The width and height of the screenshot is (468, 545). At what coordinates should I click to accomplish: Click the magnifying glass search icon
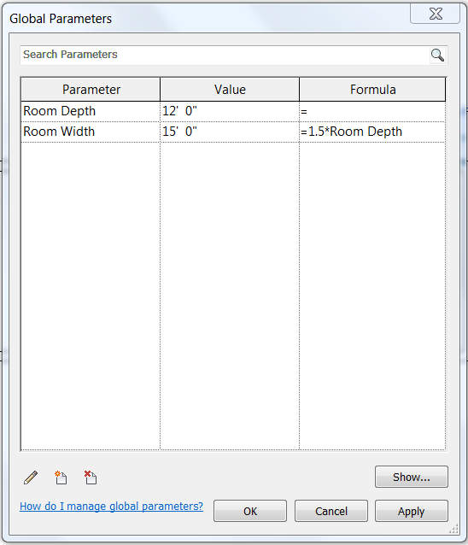(x=437, y=55)
